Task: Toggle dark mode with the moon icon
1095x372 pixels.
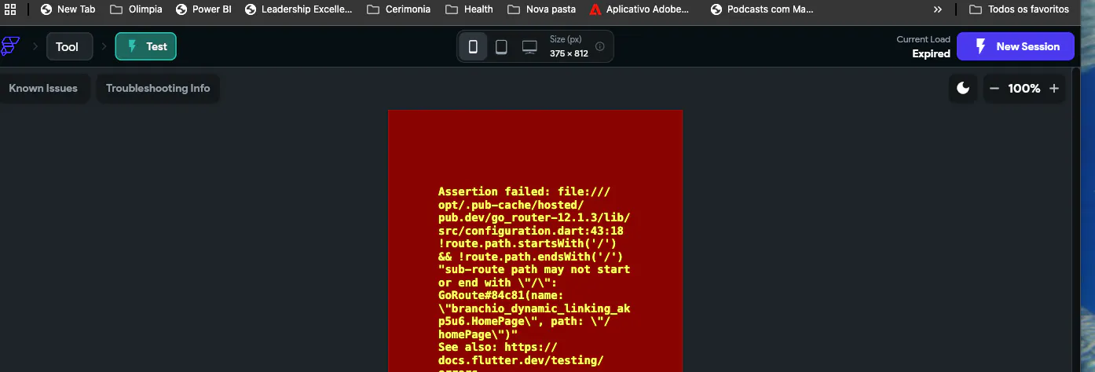Action: coord(963,89)
